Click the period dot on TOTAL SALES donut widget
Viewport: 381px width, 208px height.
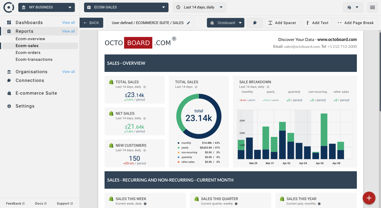196,87
